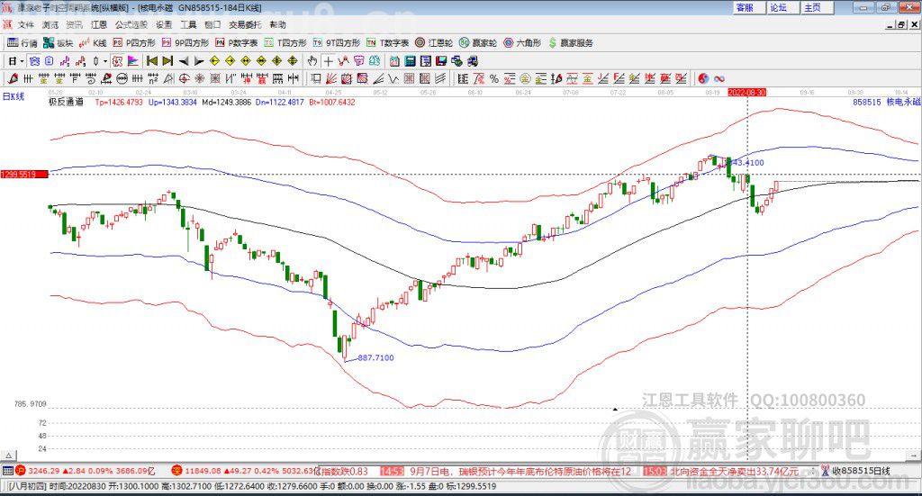Click the Tp=1426.4793 indicator value
Image resolution: width=922 pixels, height=496 pixels.
coord(119,103)
